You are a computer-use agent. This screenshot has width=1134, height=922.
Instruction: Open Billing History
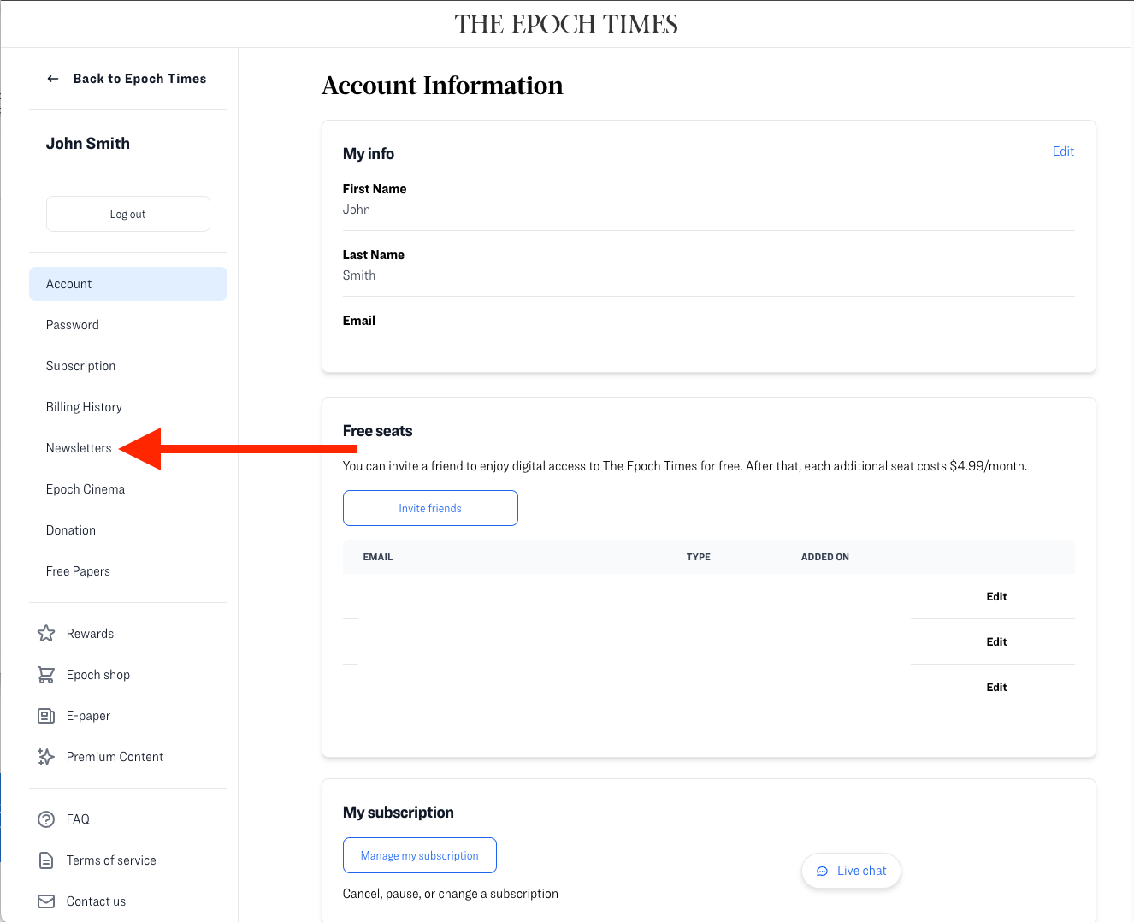(84, 407)
